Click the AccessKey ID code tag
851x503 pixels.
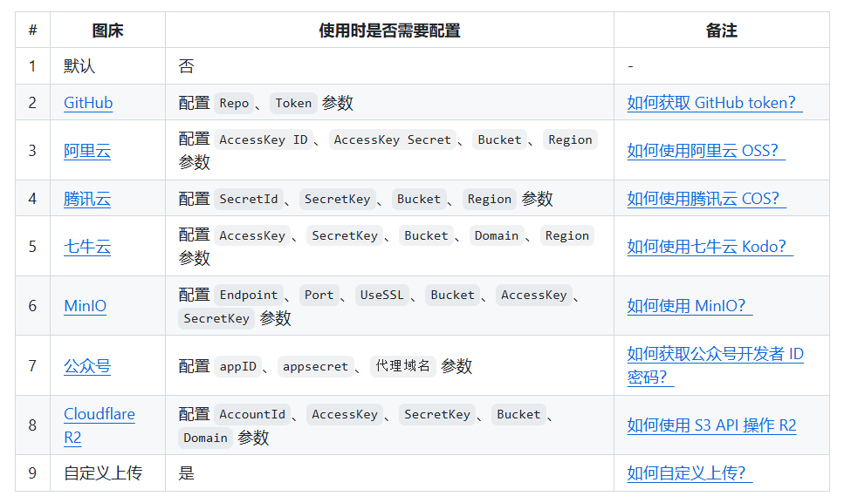pyautogui.click(x=264, y=139)
